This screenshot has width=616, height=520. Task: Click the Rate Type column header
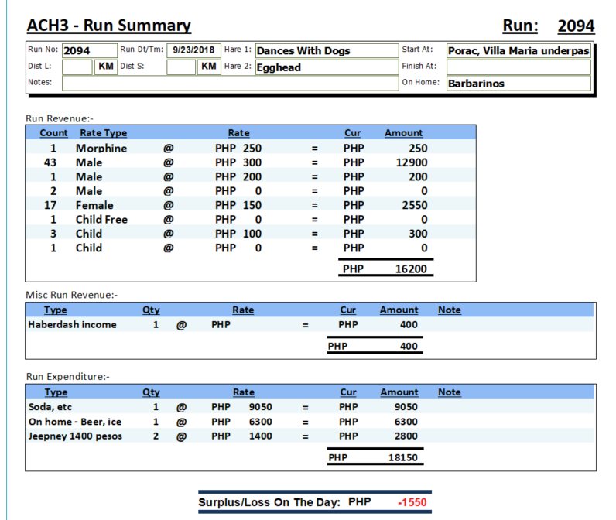(103, 133)
